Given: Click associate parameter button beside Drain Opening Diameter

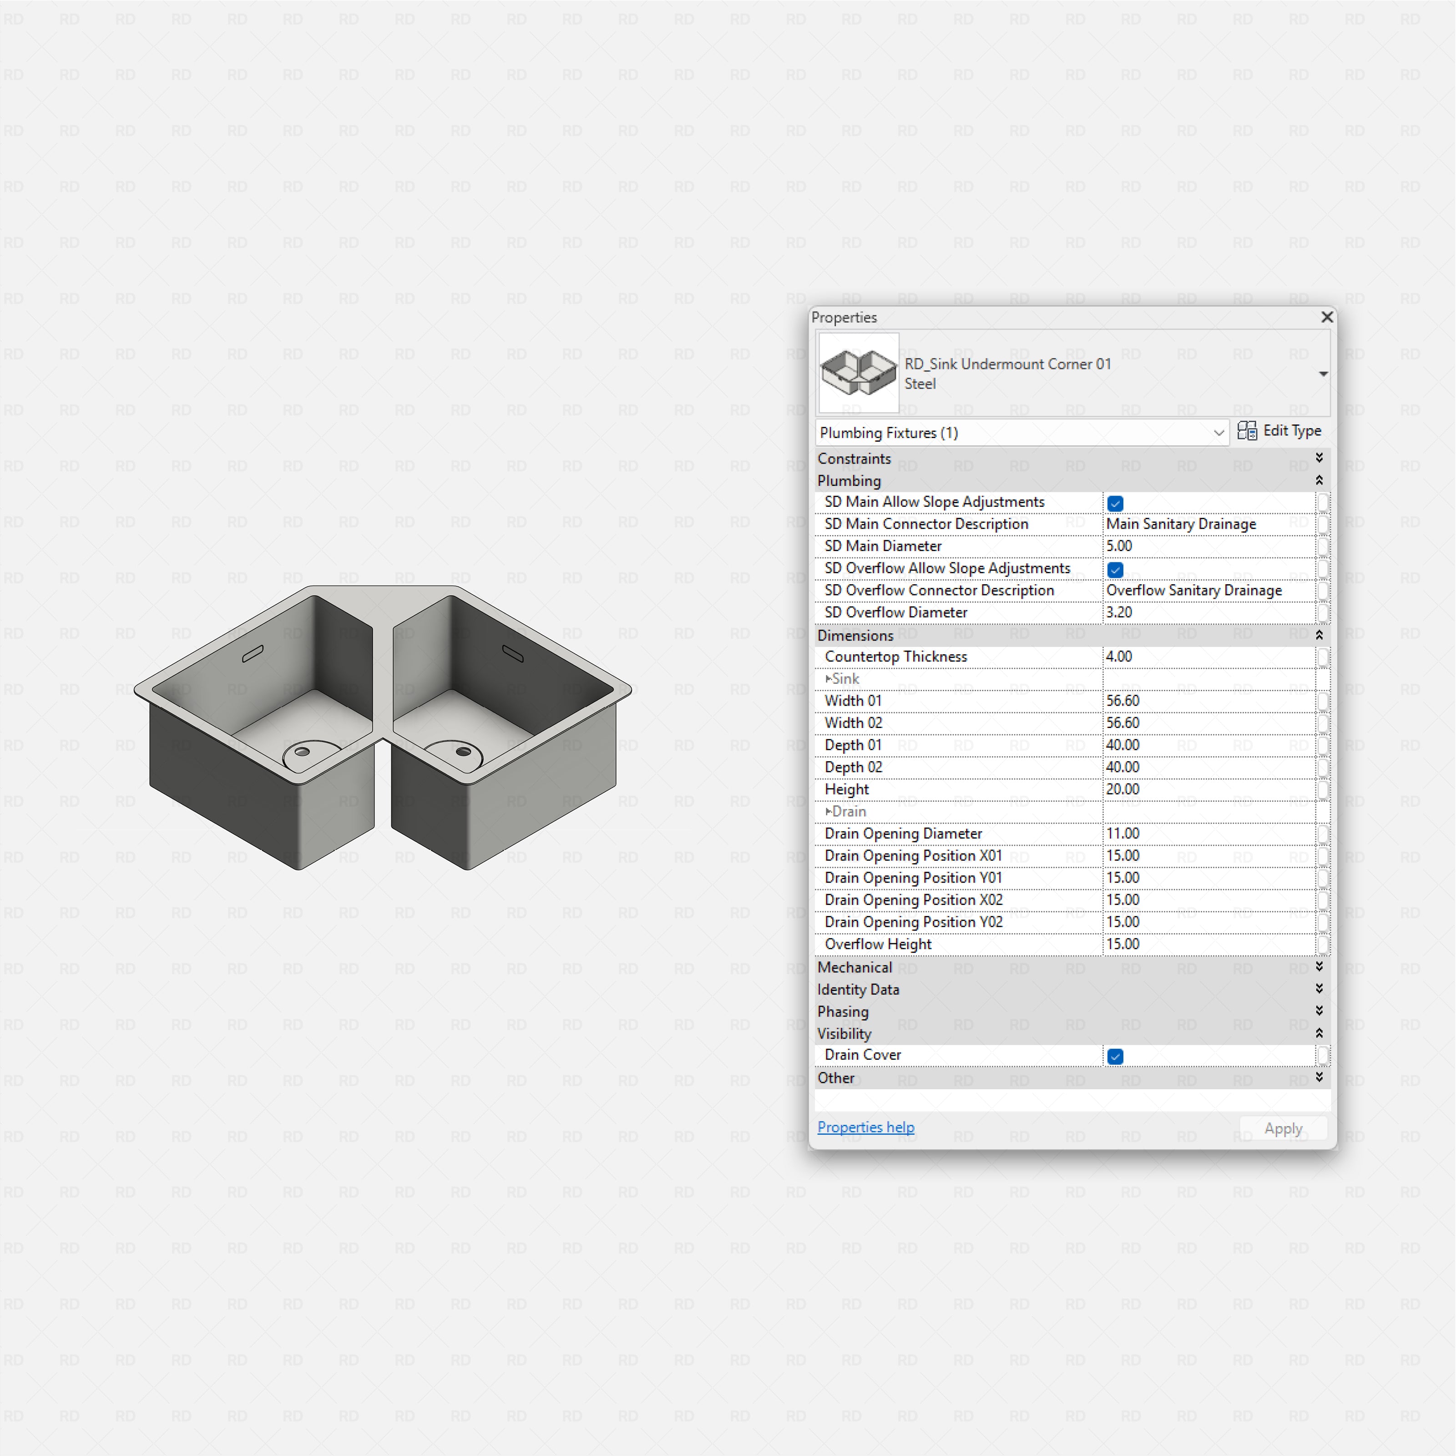Looking at the screenshot, I should [1324, 834].
